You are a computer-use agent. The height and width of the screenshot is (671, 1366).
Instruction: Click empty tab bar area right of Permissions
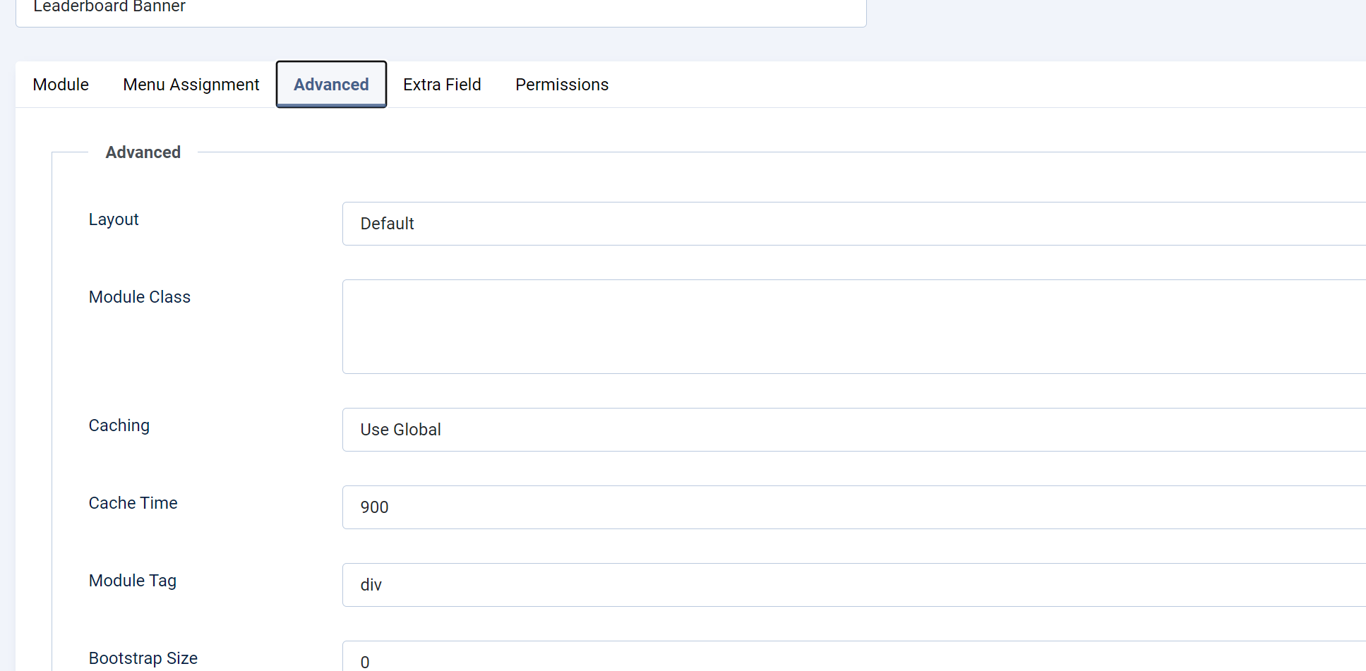pos(988,85)
